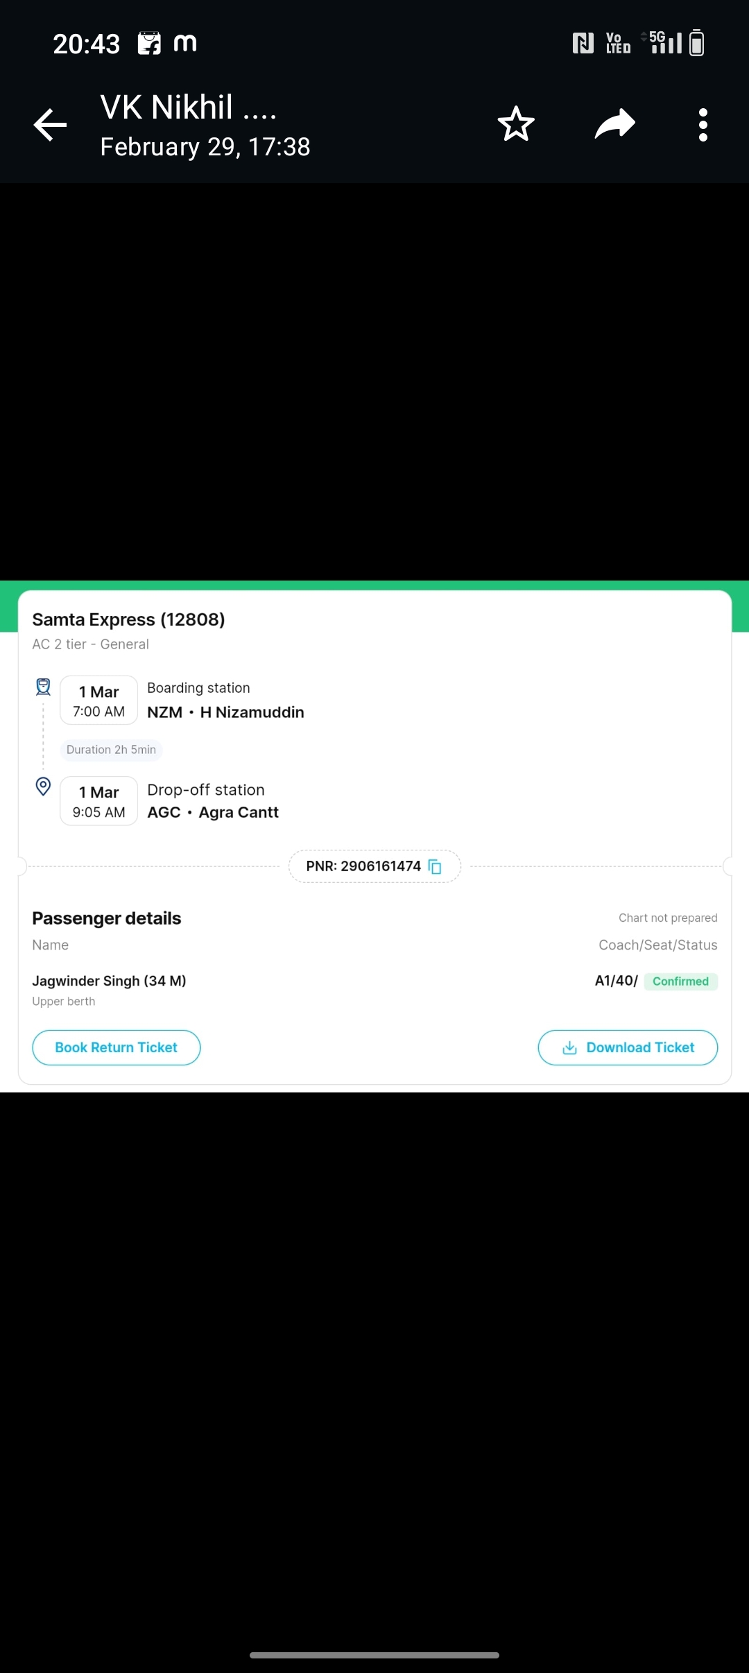Star this image as favorite
Viewport: 749px width, 1673px height.
[516, 124]
